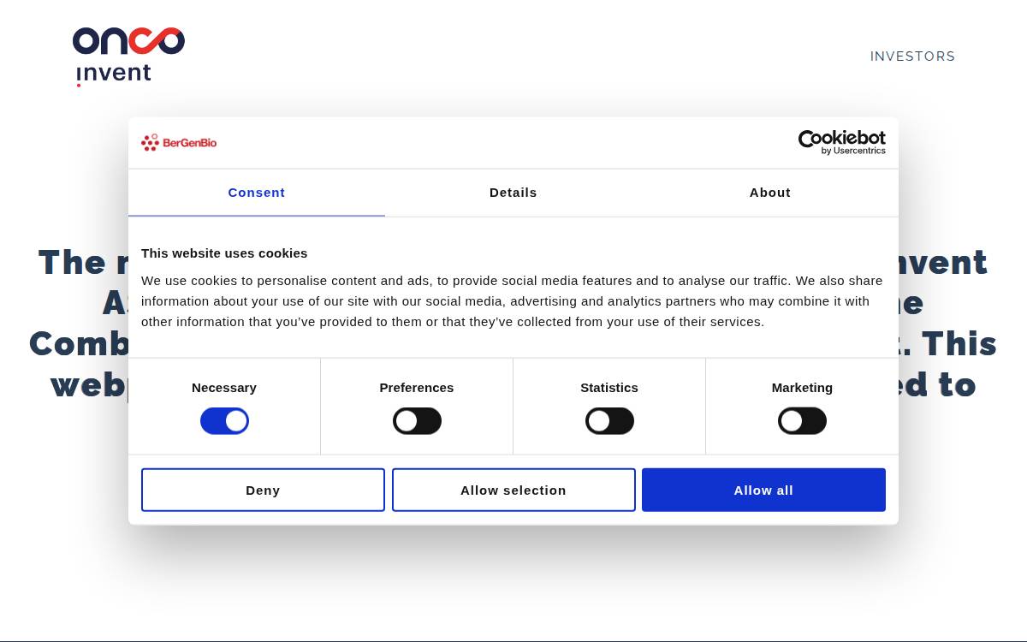Click the Marketing category label

(802, 388)
